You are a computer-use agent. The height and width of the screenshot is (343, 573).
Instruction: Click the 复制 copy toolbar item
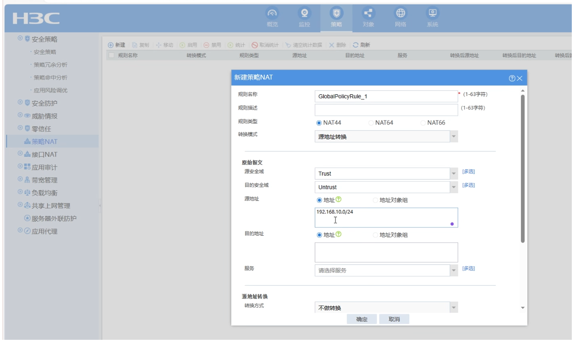pos(140,45)
